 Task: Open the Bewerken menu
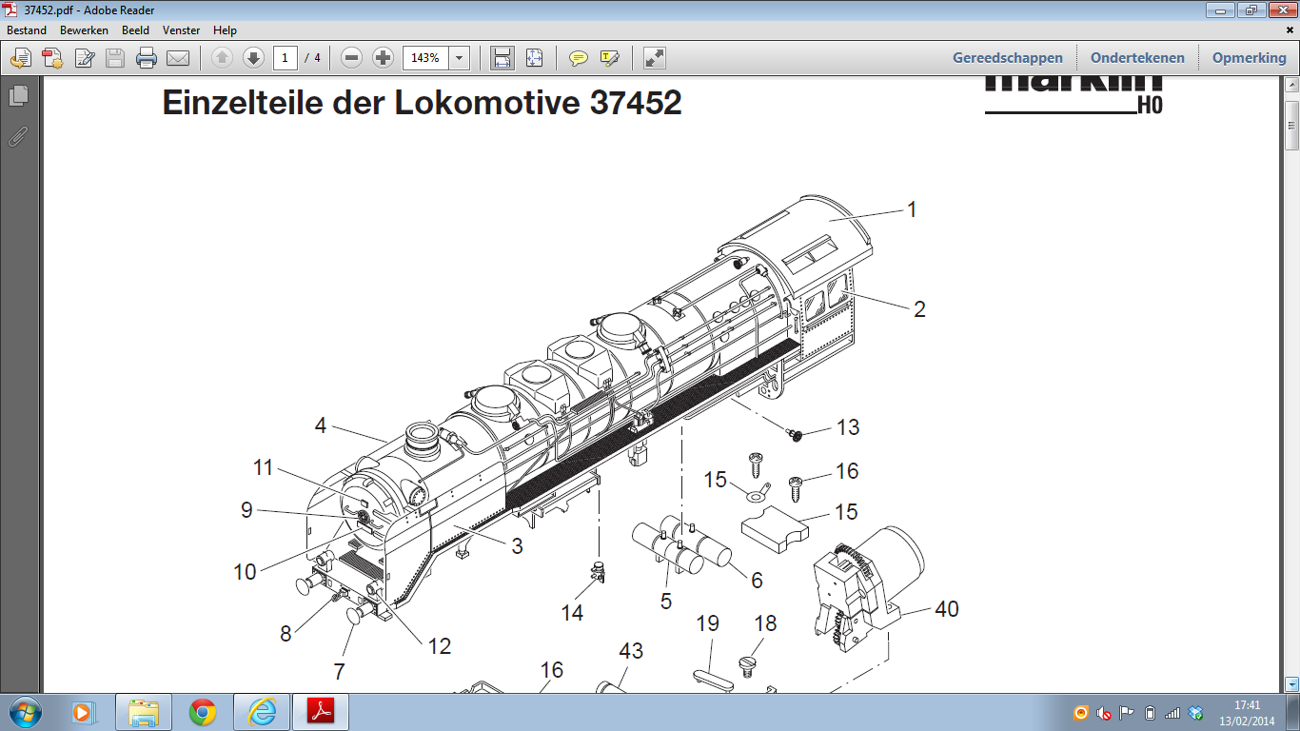(84, 30)
